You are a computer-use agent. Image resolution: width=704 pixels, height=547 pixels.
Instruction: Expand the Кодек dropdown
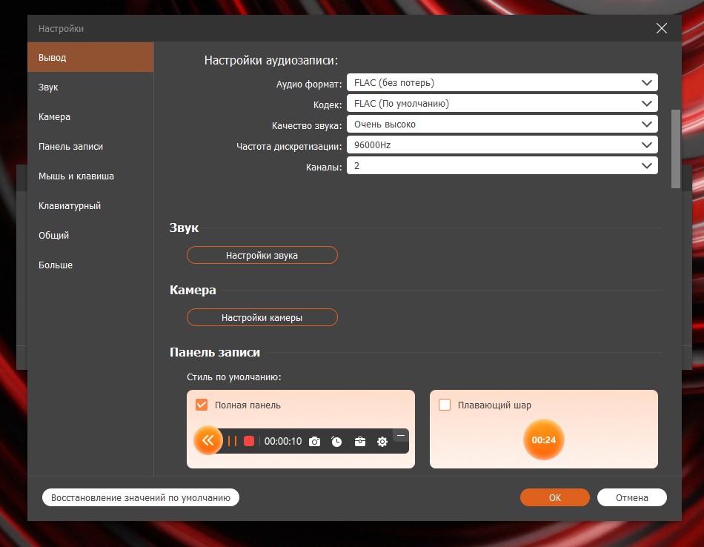[x=502, y=104]
